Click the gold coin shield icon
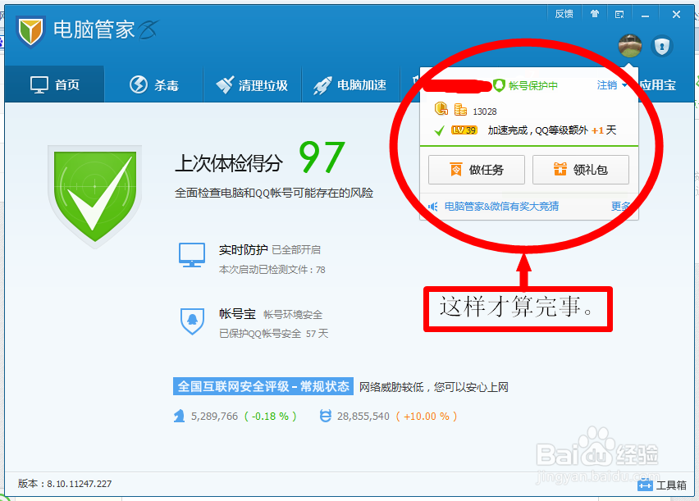The width and height of the screenshot is (699, 501). pyautogui.click(x=441, y=109)
